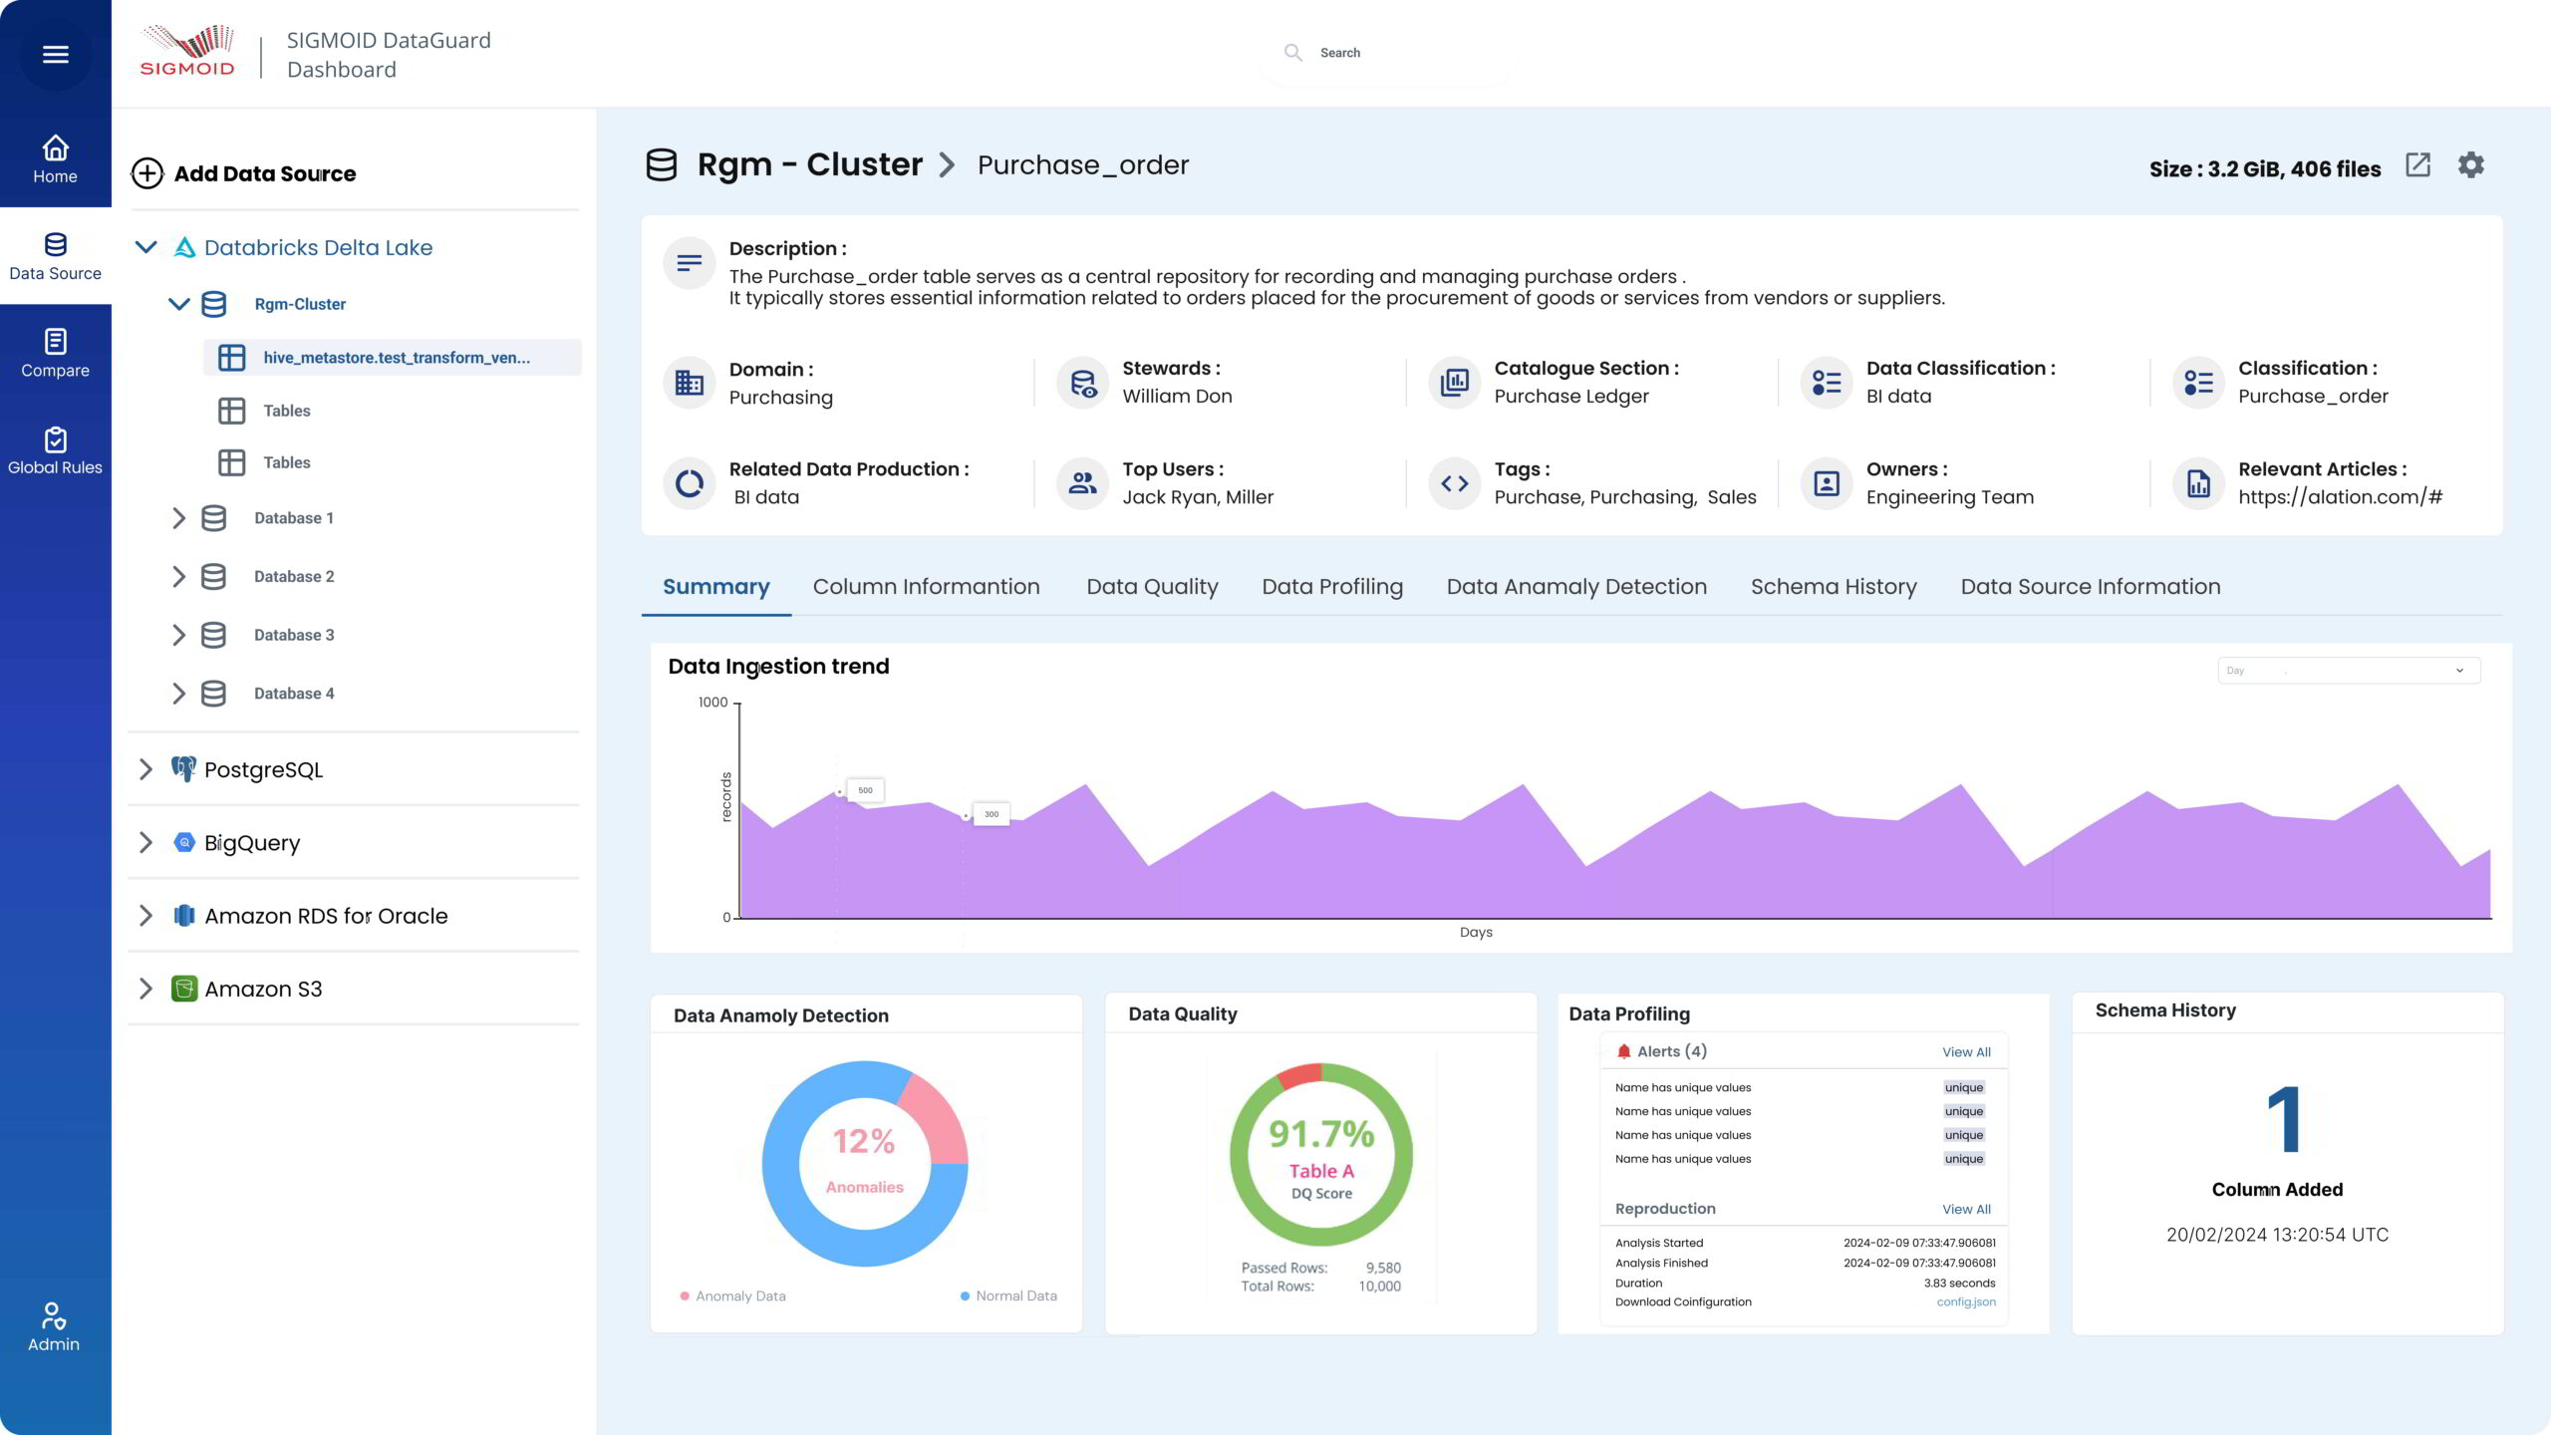Open the Compare sidebar icon
The width and height of the screenshot is (2551, 1435).
pos(55,354)
